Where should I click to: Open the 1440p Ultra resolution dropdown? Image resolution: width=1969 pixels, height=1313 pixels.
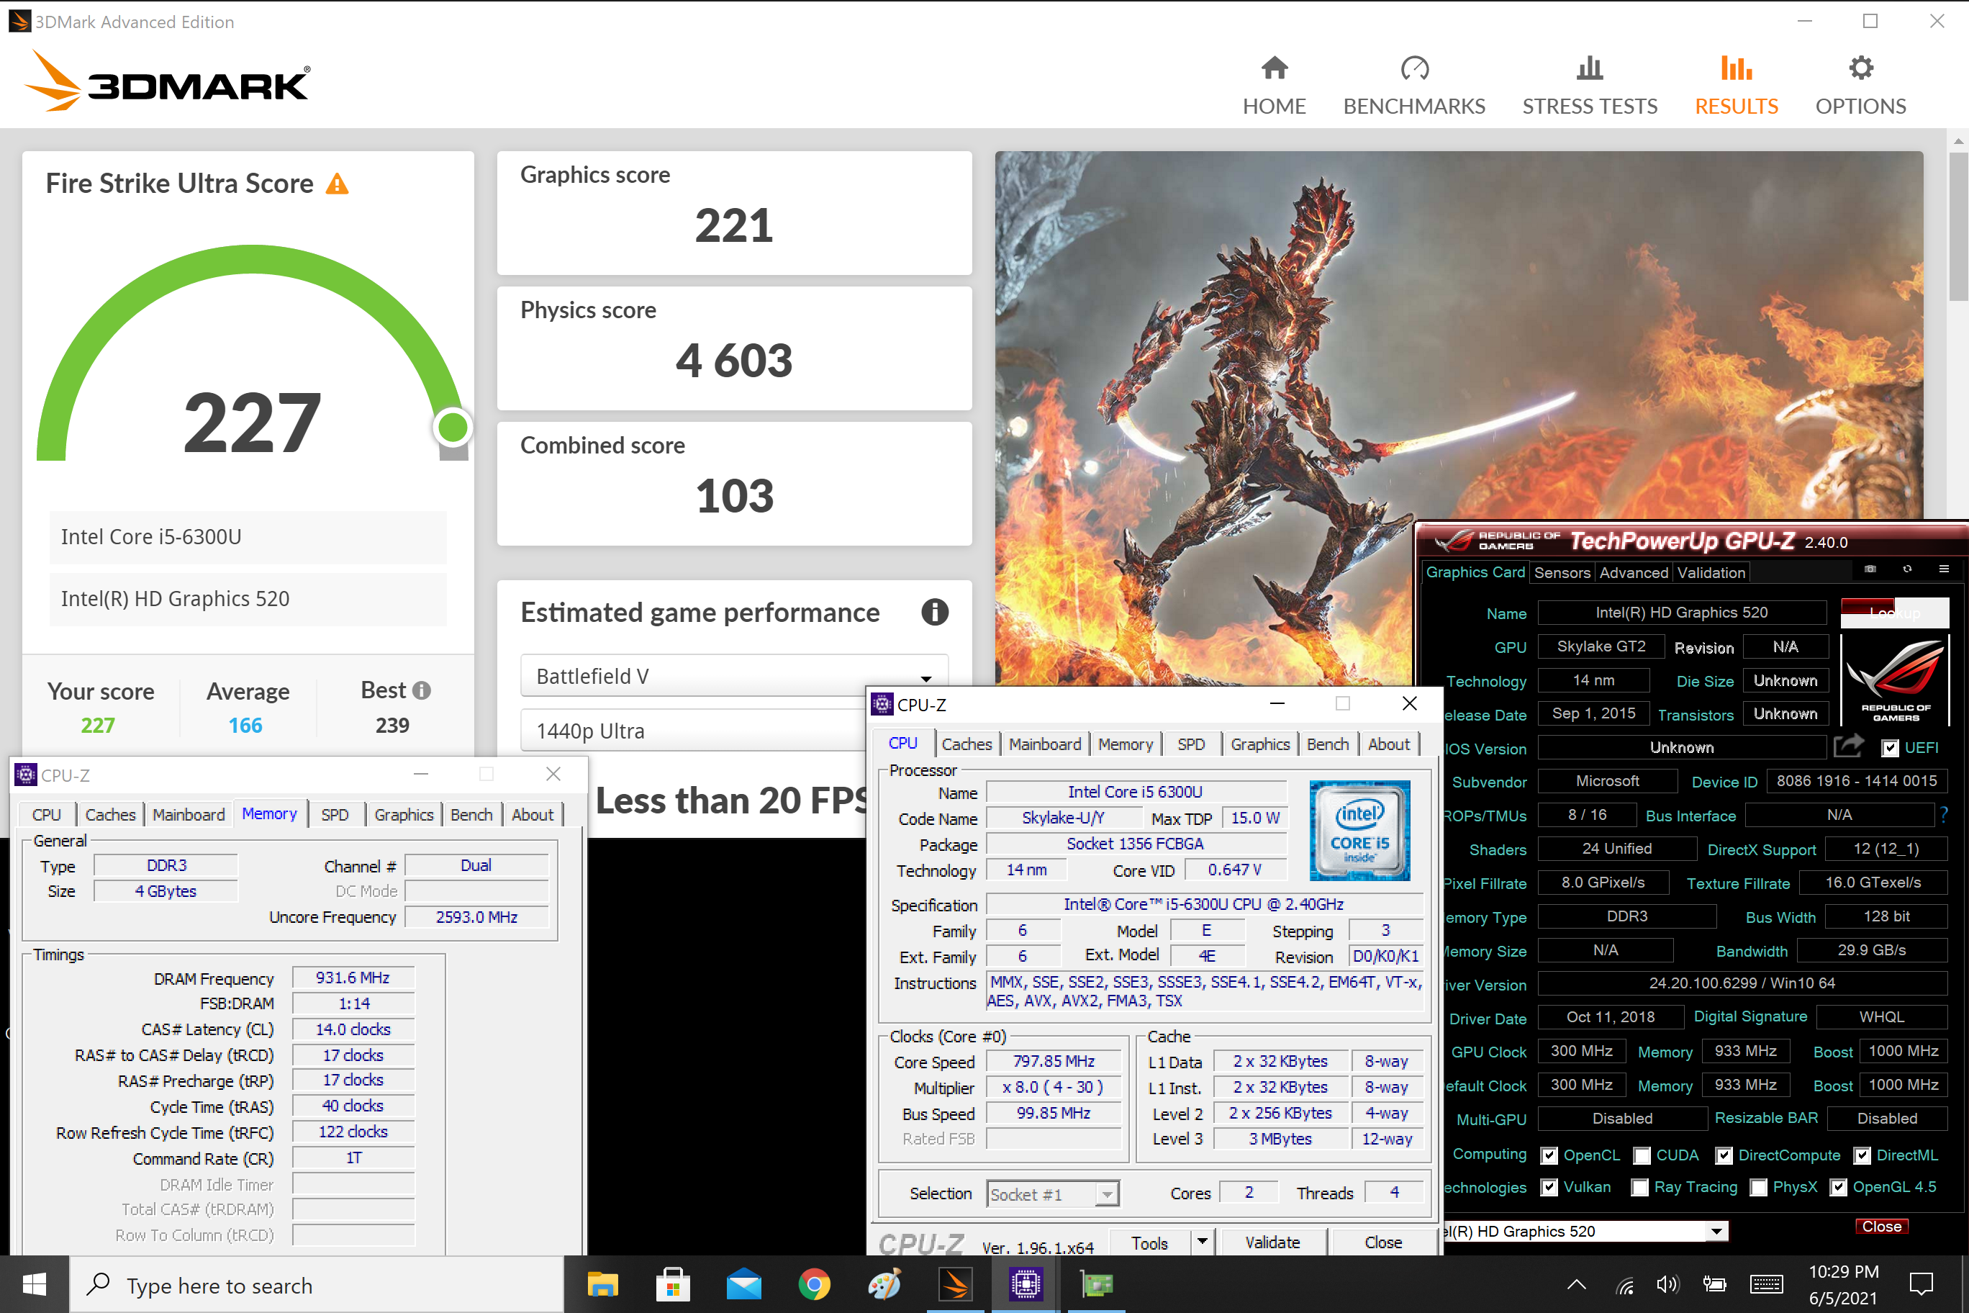pos(693,730)
